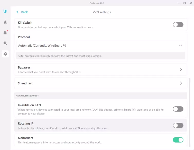Click the back arrow chevron icon
194x150 pixels.
pyautogui.click(x=17, y=12)
